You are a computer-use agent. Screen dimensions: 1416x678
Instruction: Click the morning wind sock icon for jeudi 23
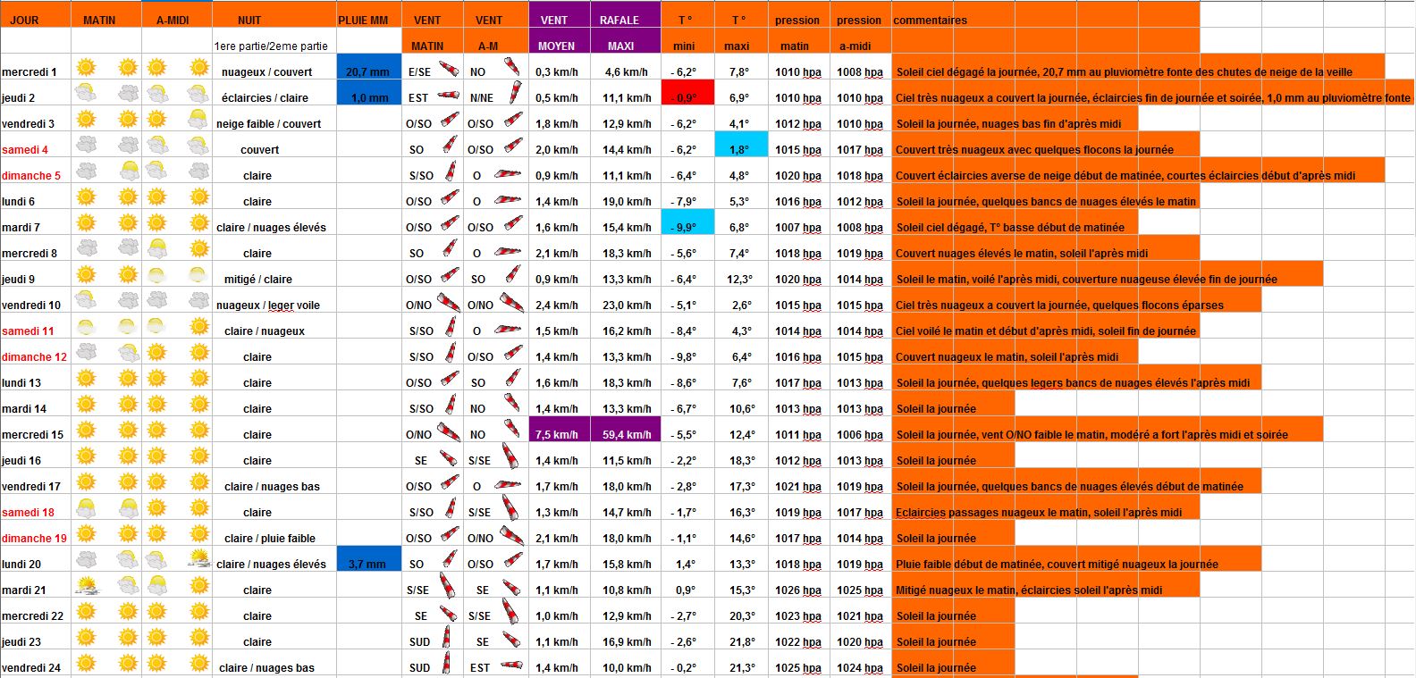(x=446, y=638)
